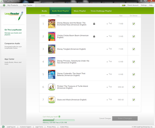
Task: Select the Disney Tangled cover thumbnail
Action: point(52,49)
